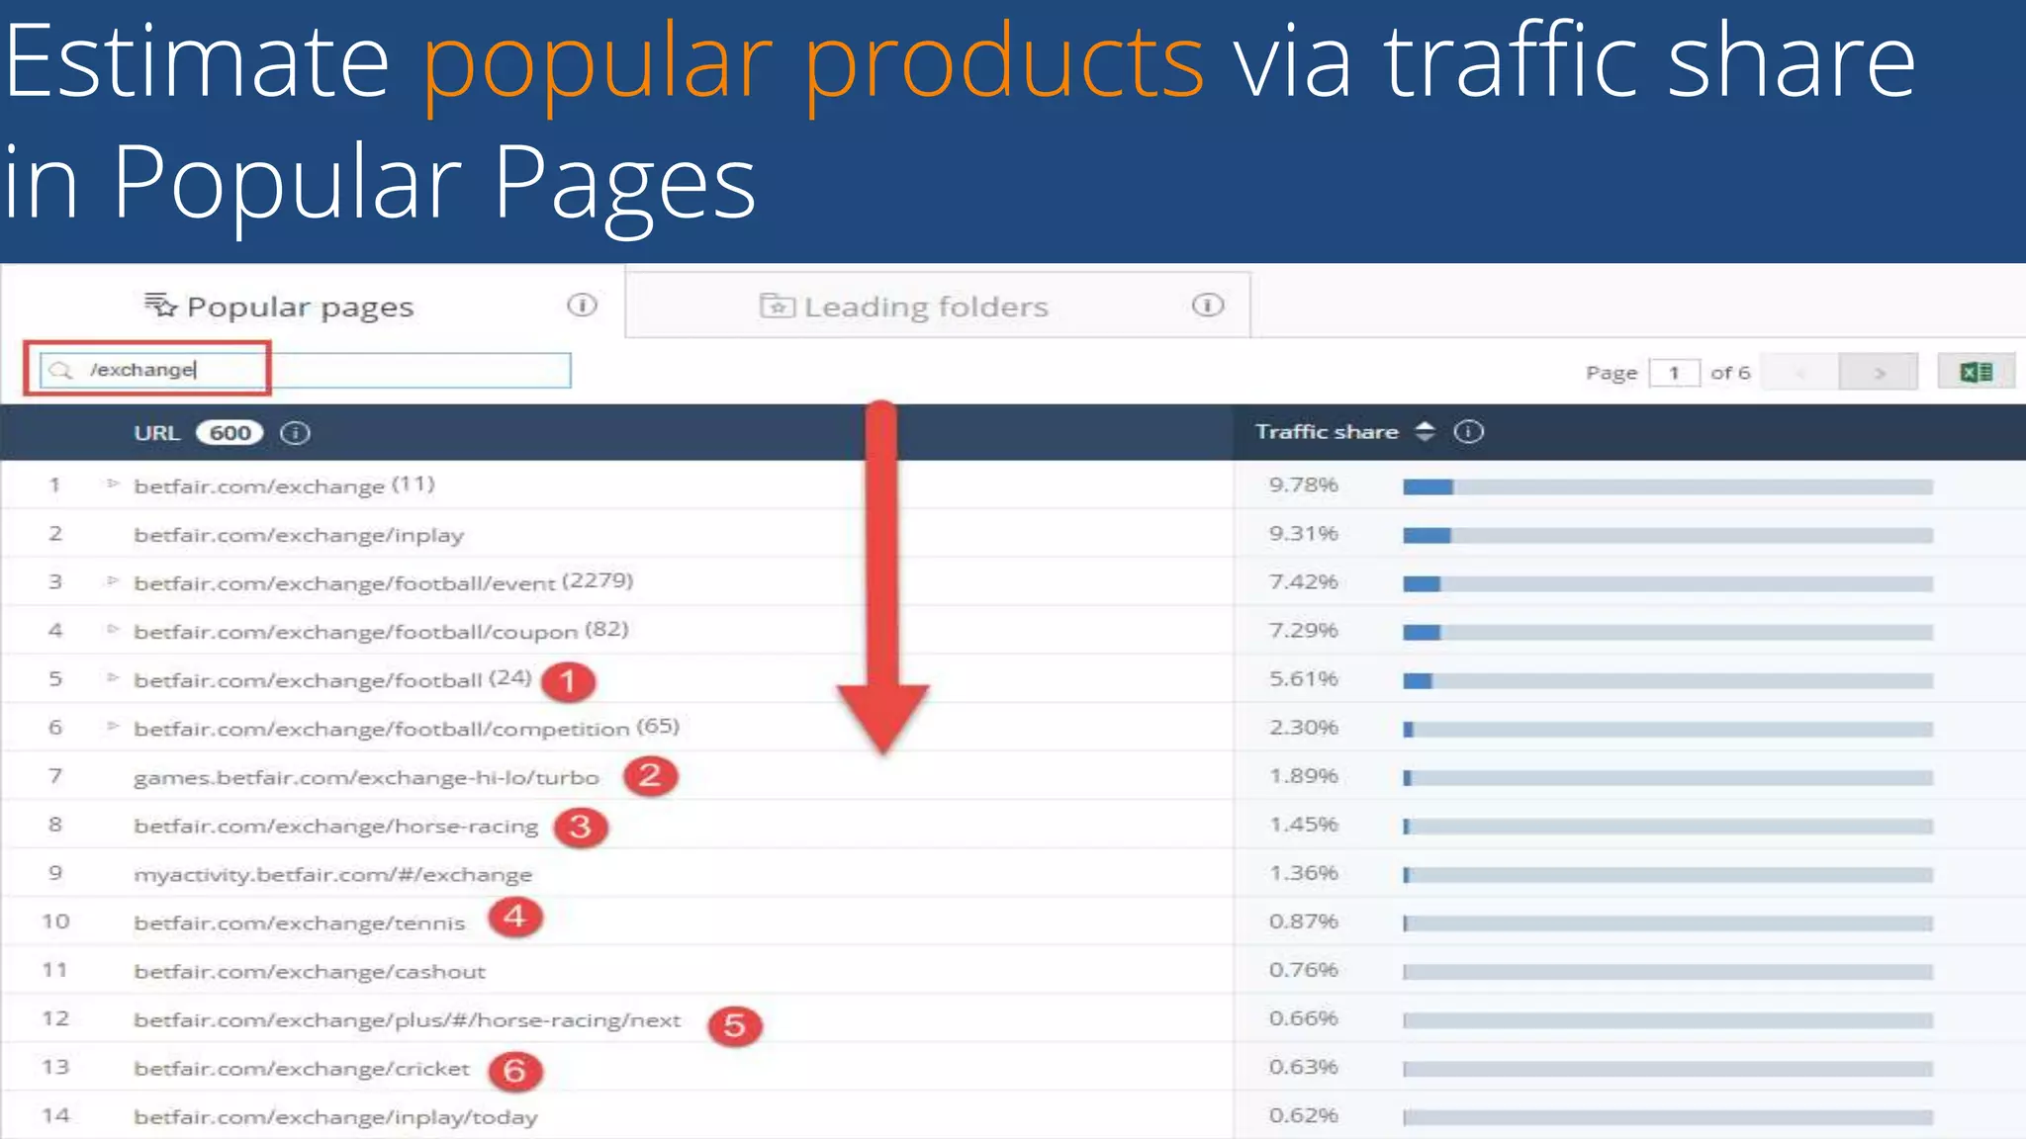This screenshot has height=1139, width=2026.
Task: Click the Traffic share column header
Action: [x=1327, y=431]
